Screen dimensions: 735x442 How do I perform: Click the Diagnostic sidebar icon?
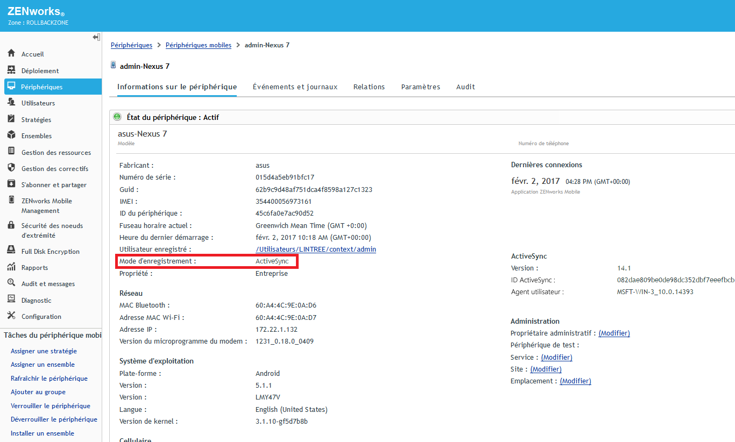click(11, 300)
